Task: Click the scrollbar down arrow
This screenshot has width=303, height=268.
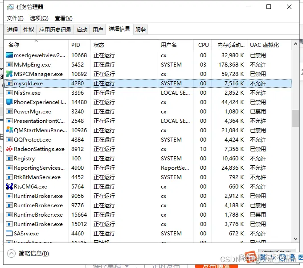Action: pyautogui.click(x=295, y=239)
